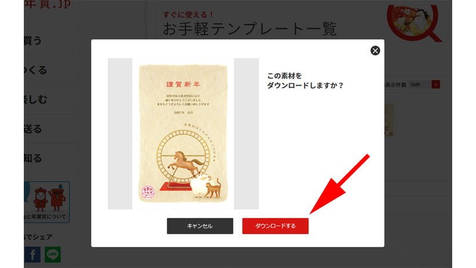The height and width of the screenshot is (268, 476).
Task: Open the 表示件数 50件 dropdown
Action: click(424, 85)
